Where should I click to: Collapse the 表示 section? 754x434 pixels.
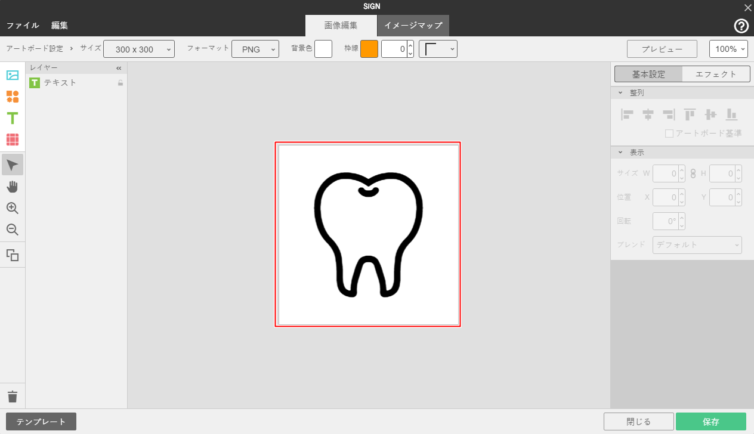click(620, 152)
